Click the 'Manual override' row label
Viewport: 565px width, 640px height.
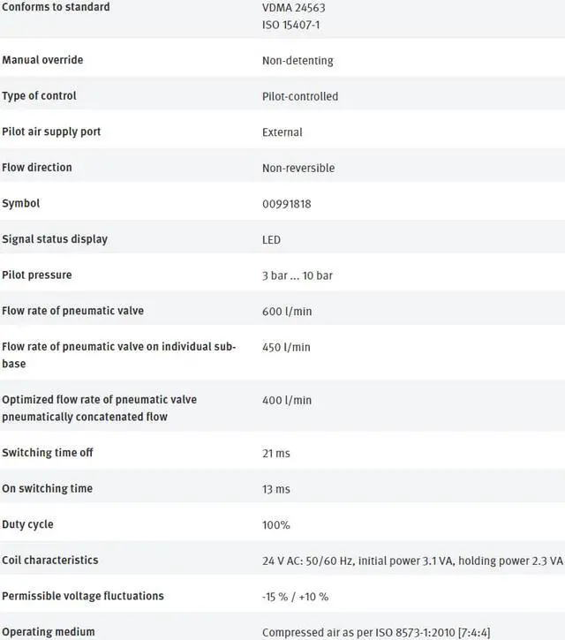[x=42, y=60]
